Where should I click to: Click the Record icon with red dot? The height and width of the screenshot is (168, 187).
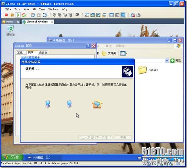(133, 15)
